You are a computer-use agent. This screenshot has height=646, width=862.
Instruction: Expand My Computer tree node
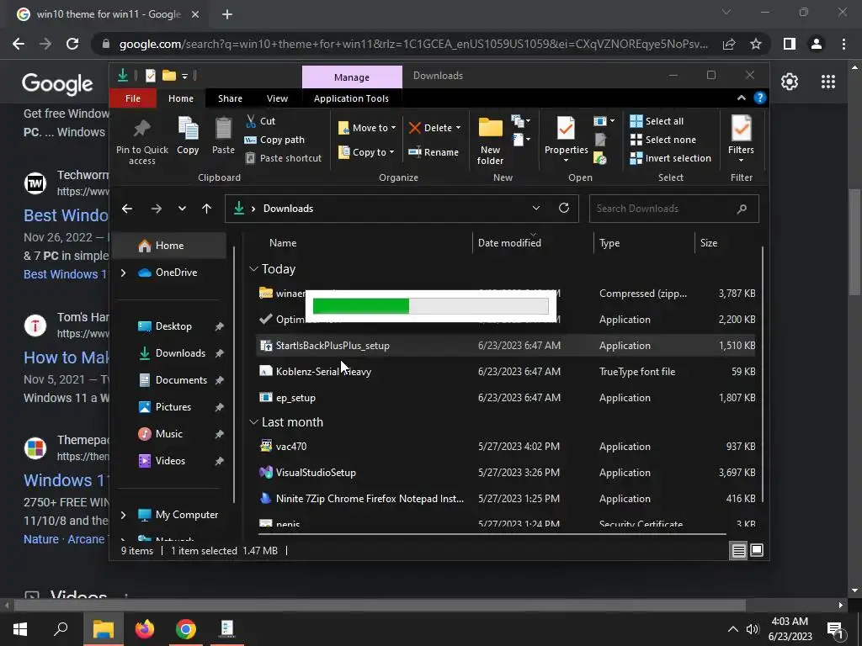tap(123, 515)
